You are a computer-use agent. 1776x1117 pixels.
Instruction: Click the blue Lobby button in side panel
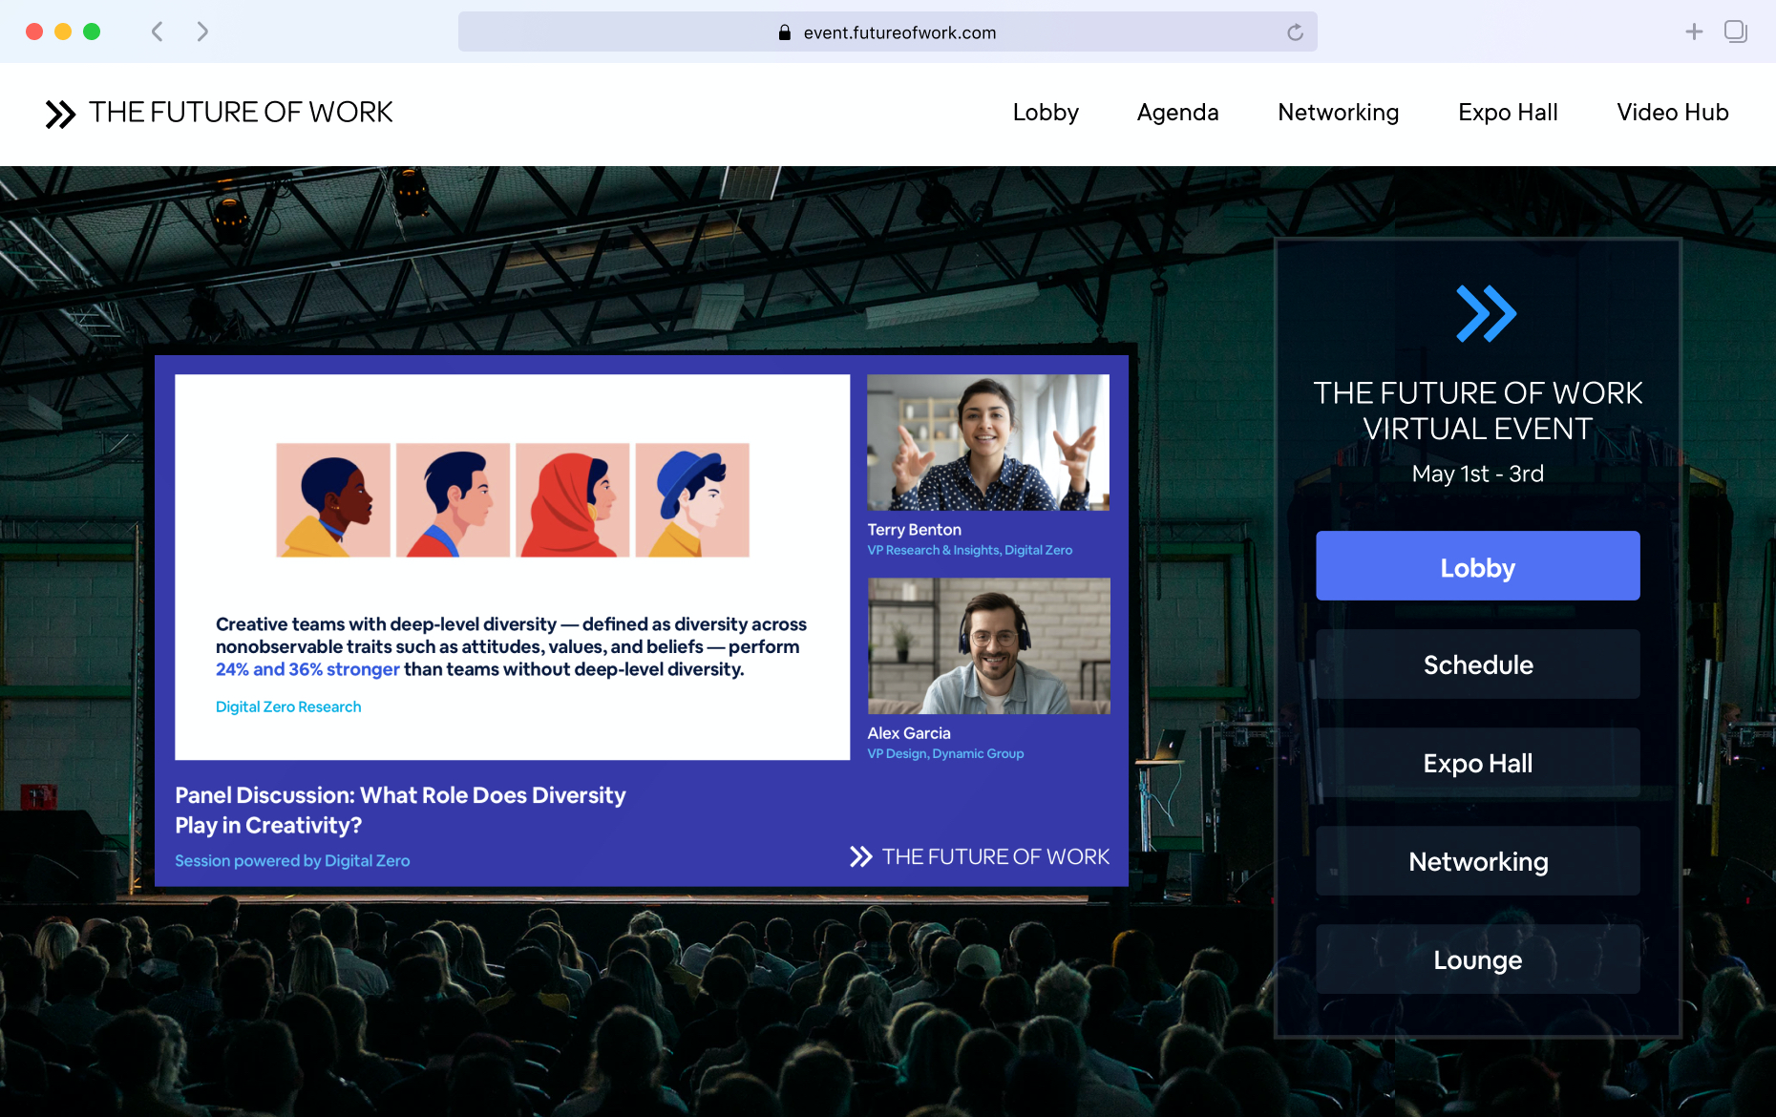click(1477, 566)
